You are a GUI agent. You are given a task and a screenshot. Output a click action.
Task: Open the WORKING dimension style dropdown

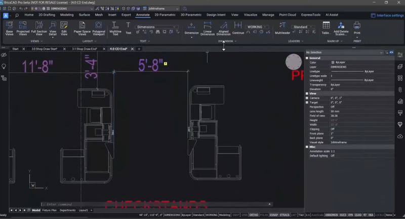257,27
